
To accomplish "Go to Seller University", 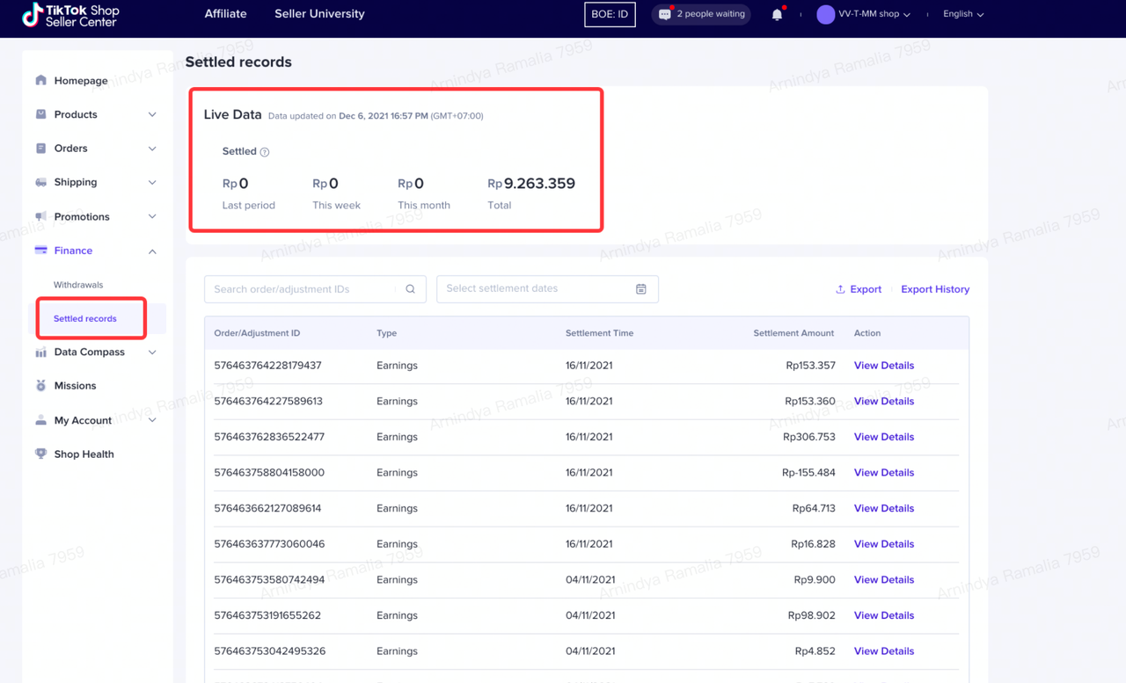I will (x=319, y=14).
